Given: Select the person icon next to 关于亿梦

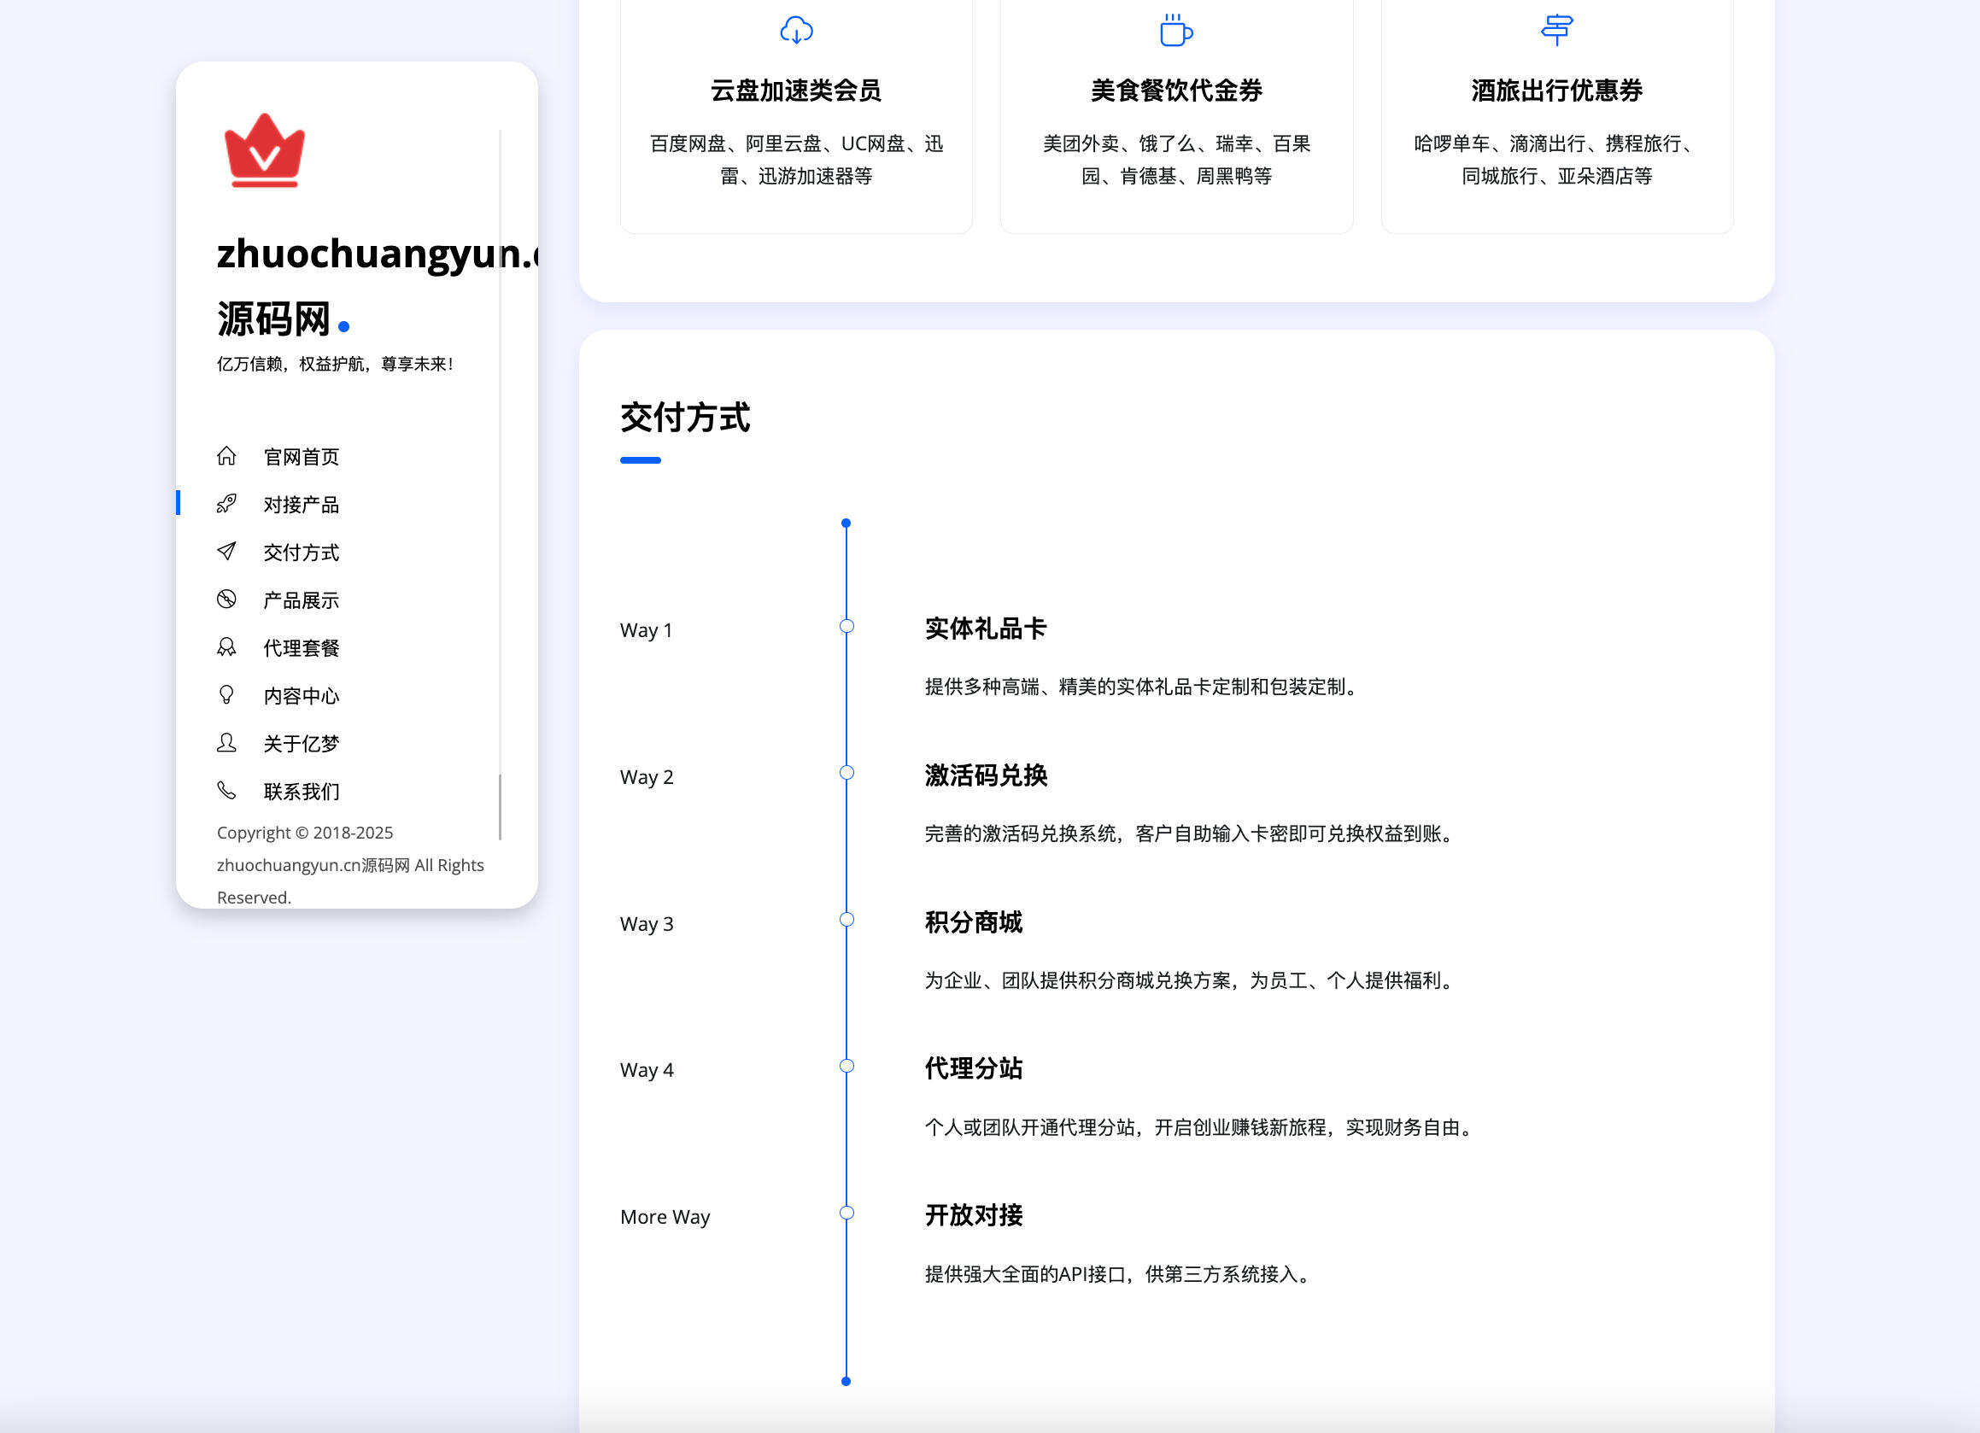Looking at the screenshot, I should (228, 743).
